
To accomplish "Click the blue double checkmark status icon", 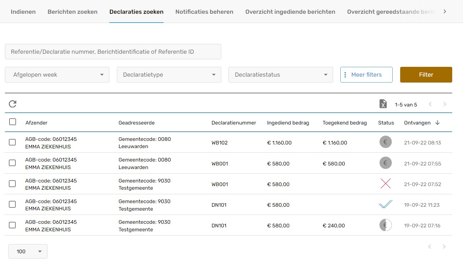I will click(385, 204).
